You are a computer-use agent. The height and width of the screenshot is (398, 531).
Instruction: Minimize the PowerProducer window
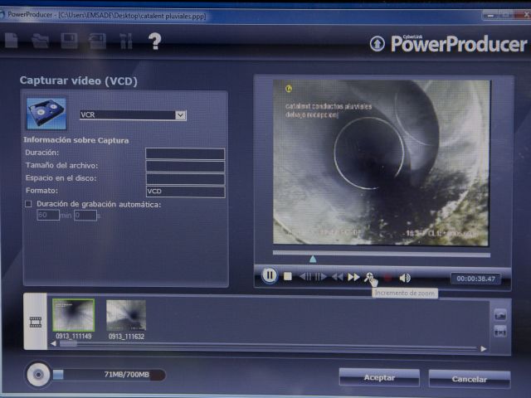490,15
